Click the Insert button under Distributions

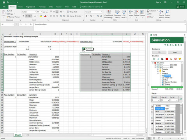pyautogui.click(x=175, y=52)
